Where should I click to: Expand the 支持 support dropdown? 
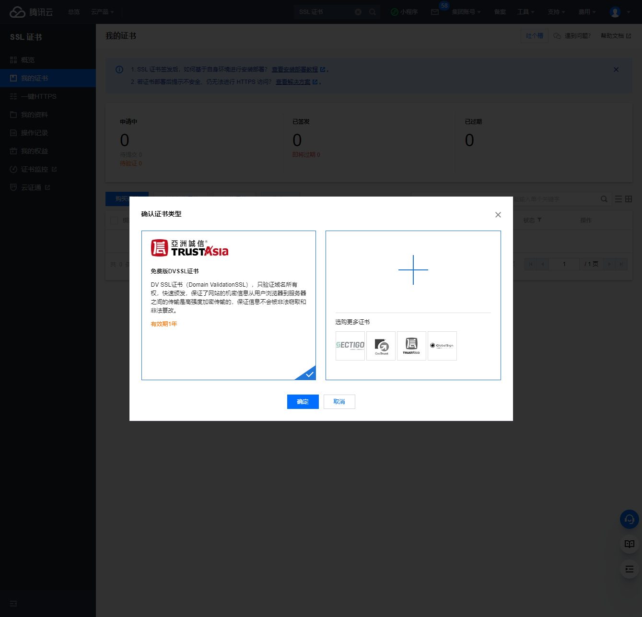click(557, 12)
